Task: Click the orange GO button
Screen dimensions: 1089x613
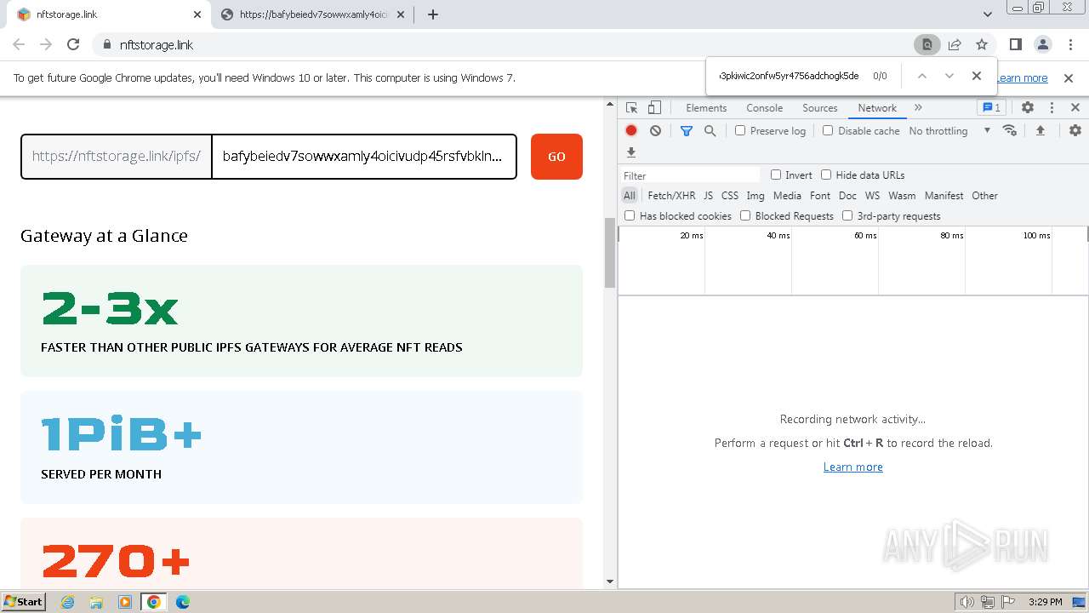Action: point(556,157)
